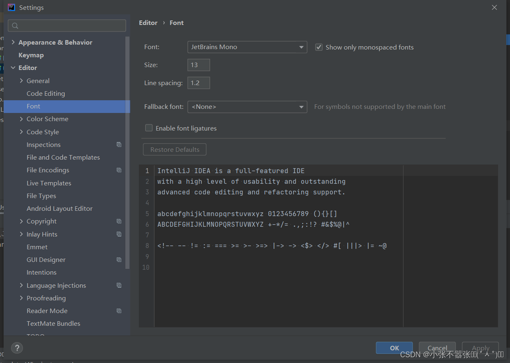510x363 pixels.
Task: Click the project-level icon beside Inspections
Action: pos(119,144)
